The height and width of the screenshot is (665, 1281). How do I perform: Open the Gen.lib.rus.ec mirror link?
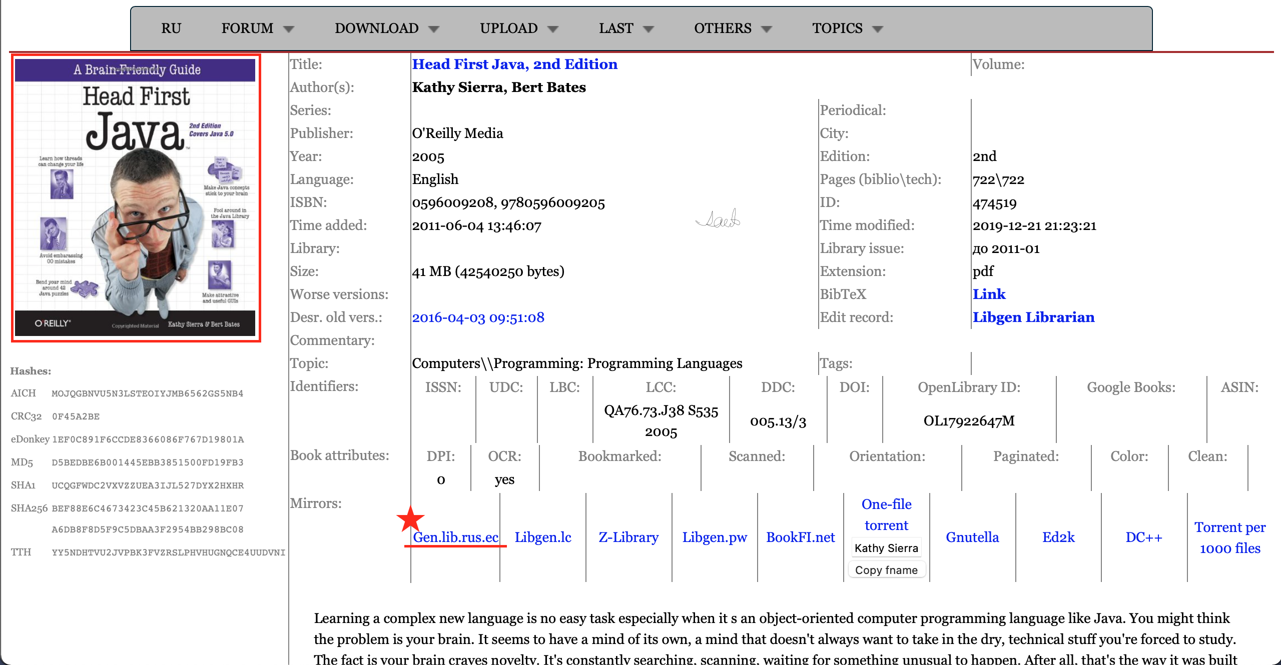click(x=455, y=537)
